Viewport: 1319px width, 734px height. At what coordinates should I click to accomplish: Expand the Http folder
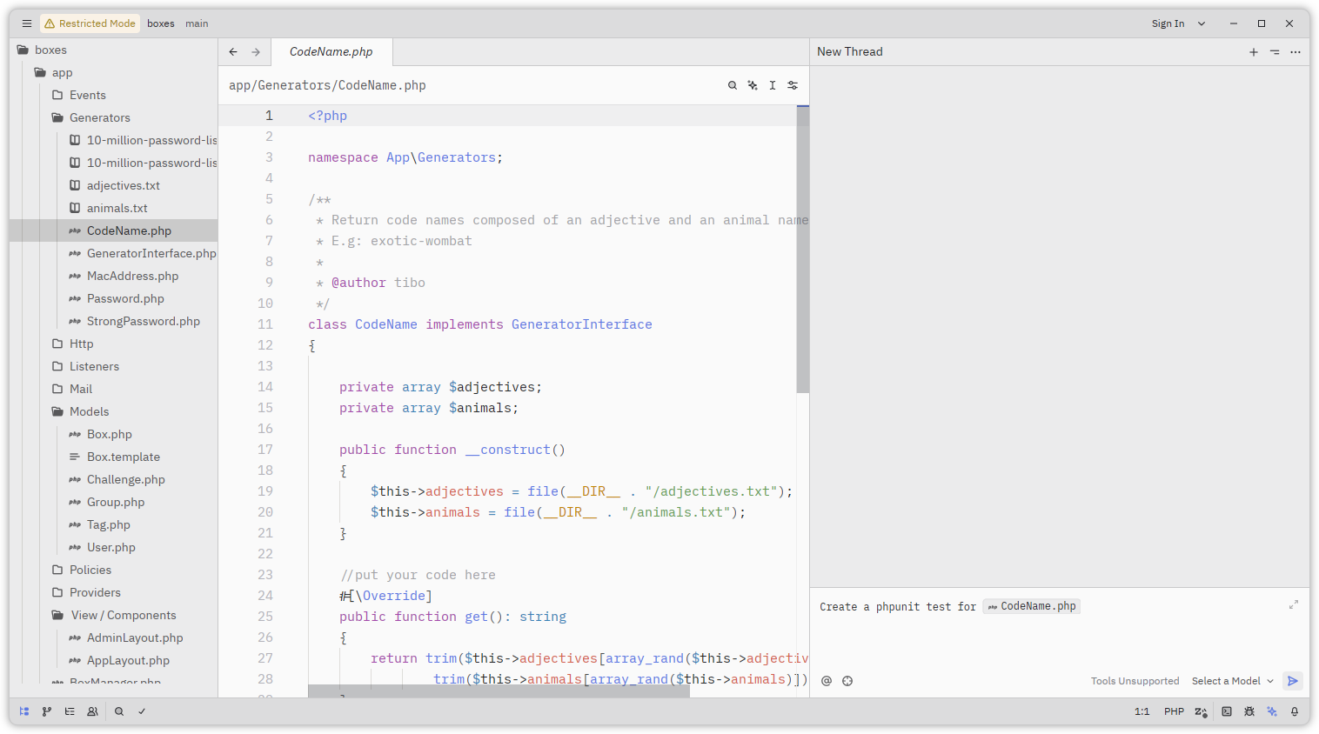81,344
